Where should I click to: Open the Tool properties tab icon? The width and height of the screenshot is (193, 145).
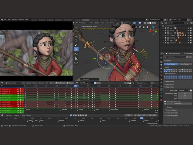[161, 58]
